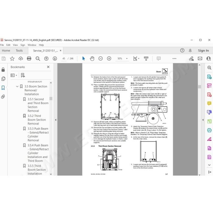213x213 pixels.
Task: Go to next page arrow
Action: click(55, 58)
